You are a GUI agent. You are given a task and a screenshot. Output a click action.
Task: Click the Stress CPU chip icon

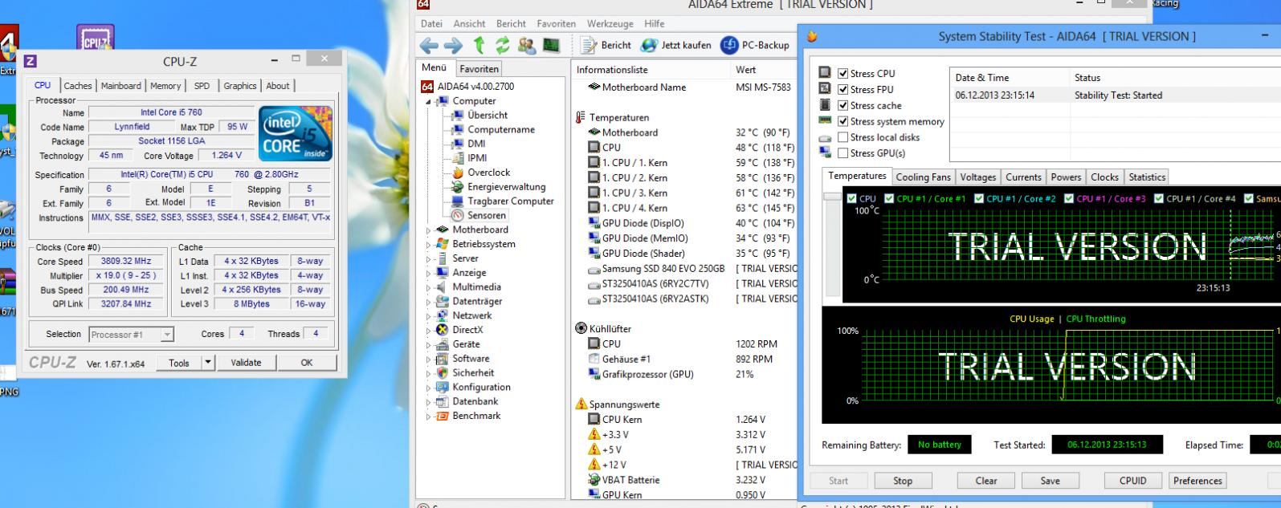tap(825, 73)
